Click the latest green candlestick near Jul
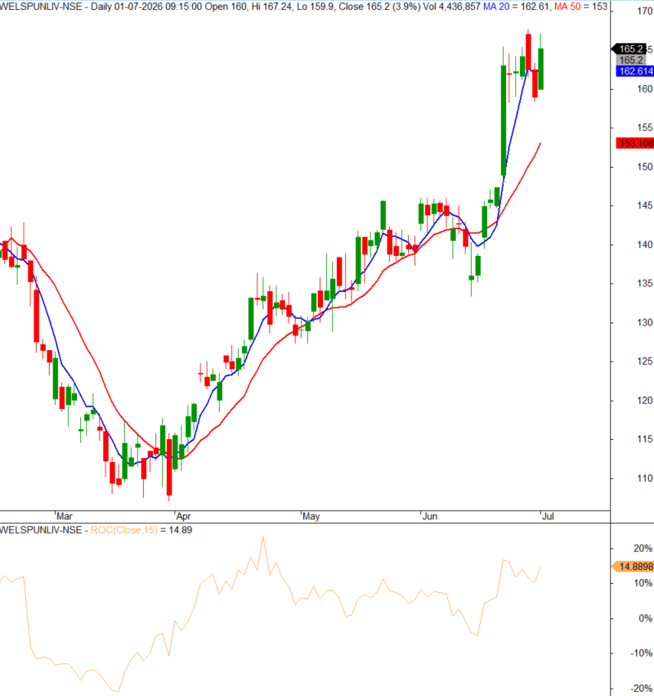This screenshot has height=696, width=654. tap(541, 69)
